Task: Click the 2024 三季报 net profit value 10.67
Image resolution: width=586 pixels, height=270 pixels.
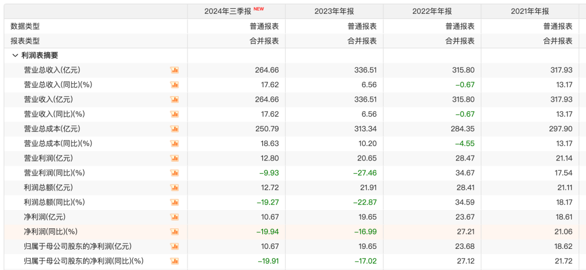Action: point(269,217)
